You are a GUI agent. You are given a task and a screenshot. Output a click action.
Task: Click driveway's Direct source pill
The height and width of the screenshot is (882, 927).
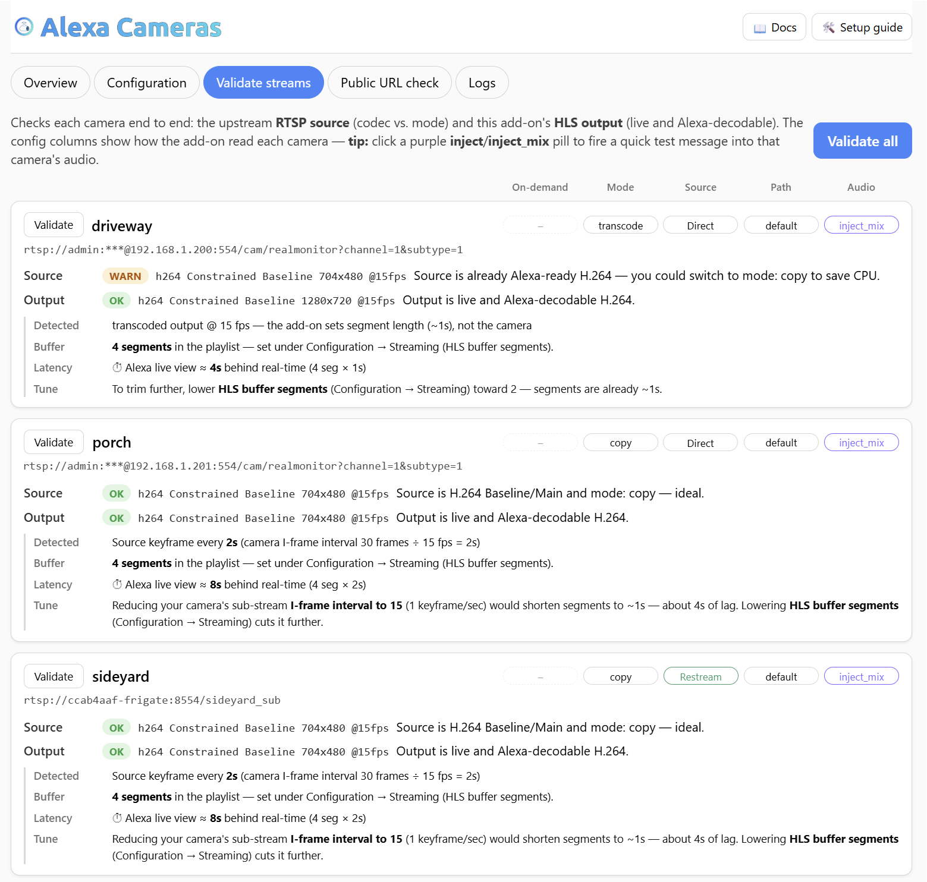pyautogui.click(x=700, y=225)
